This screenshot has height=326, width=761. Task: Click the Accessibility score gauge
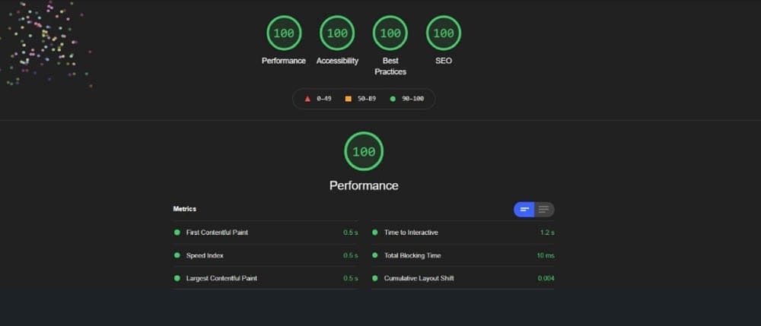(337, 33)
